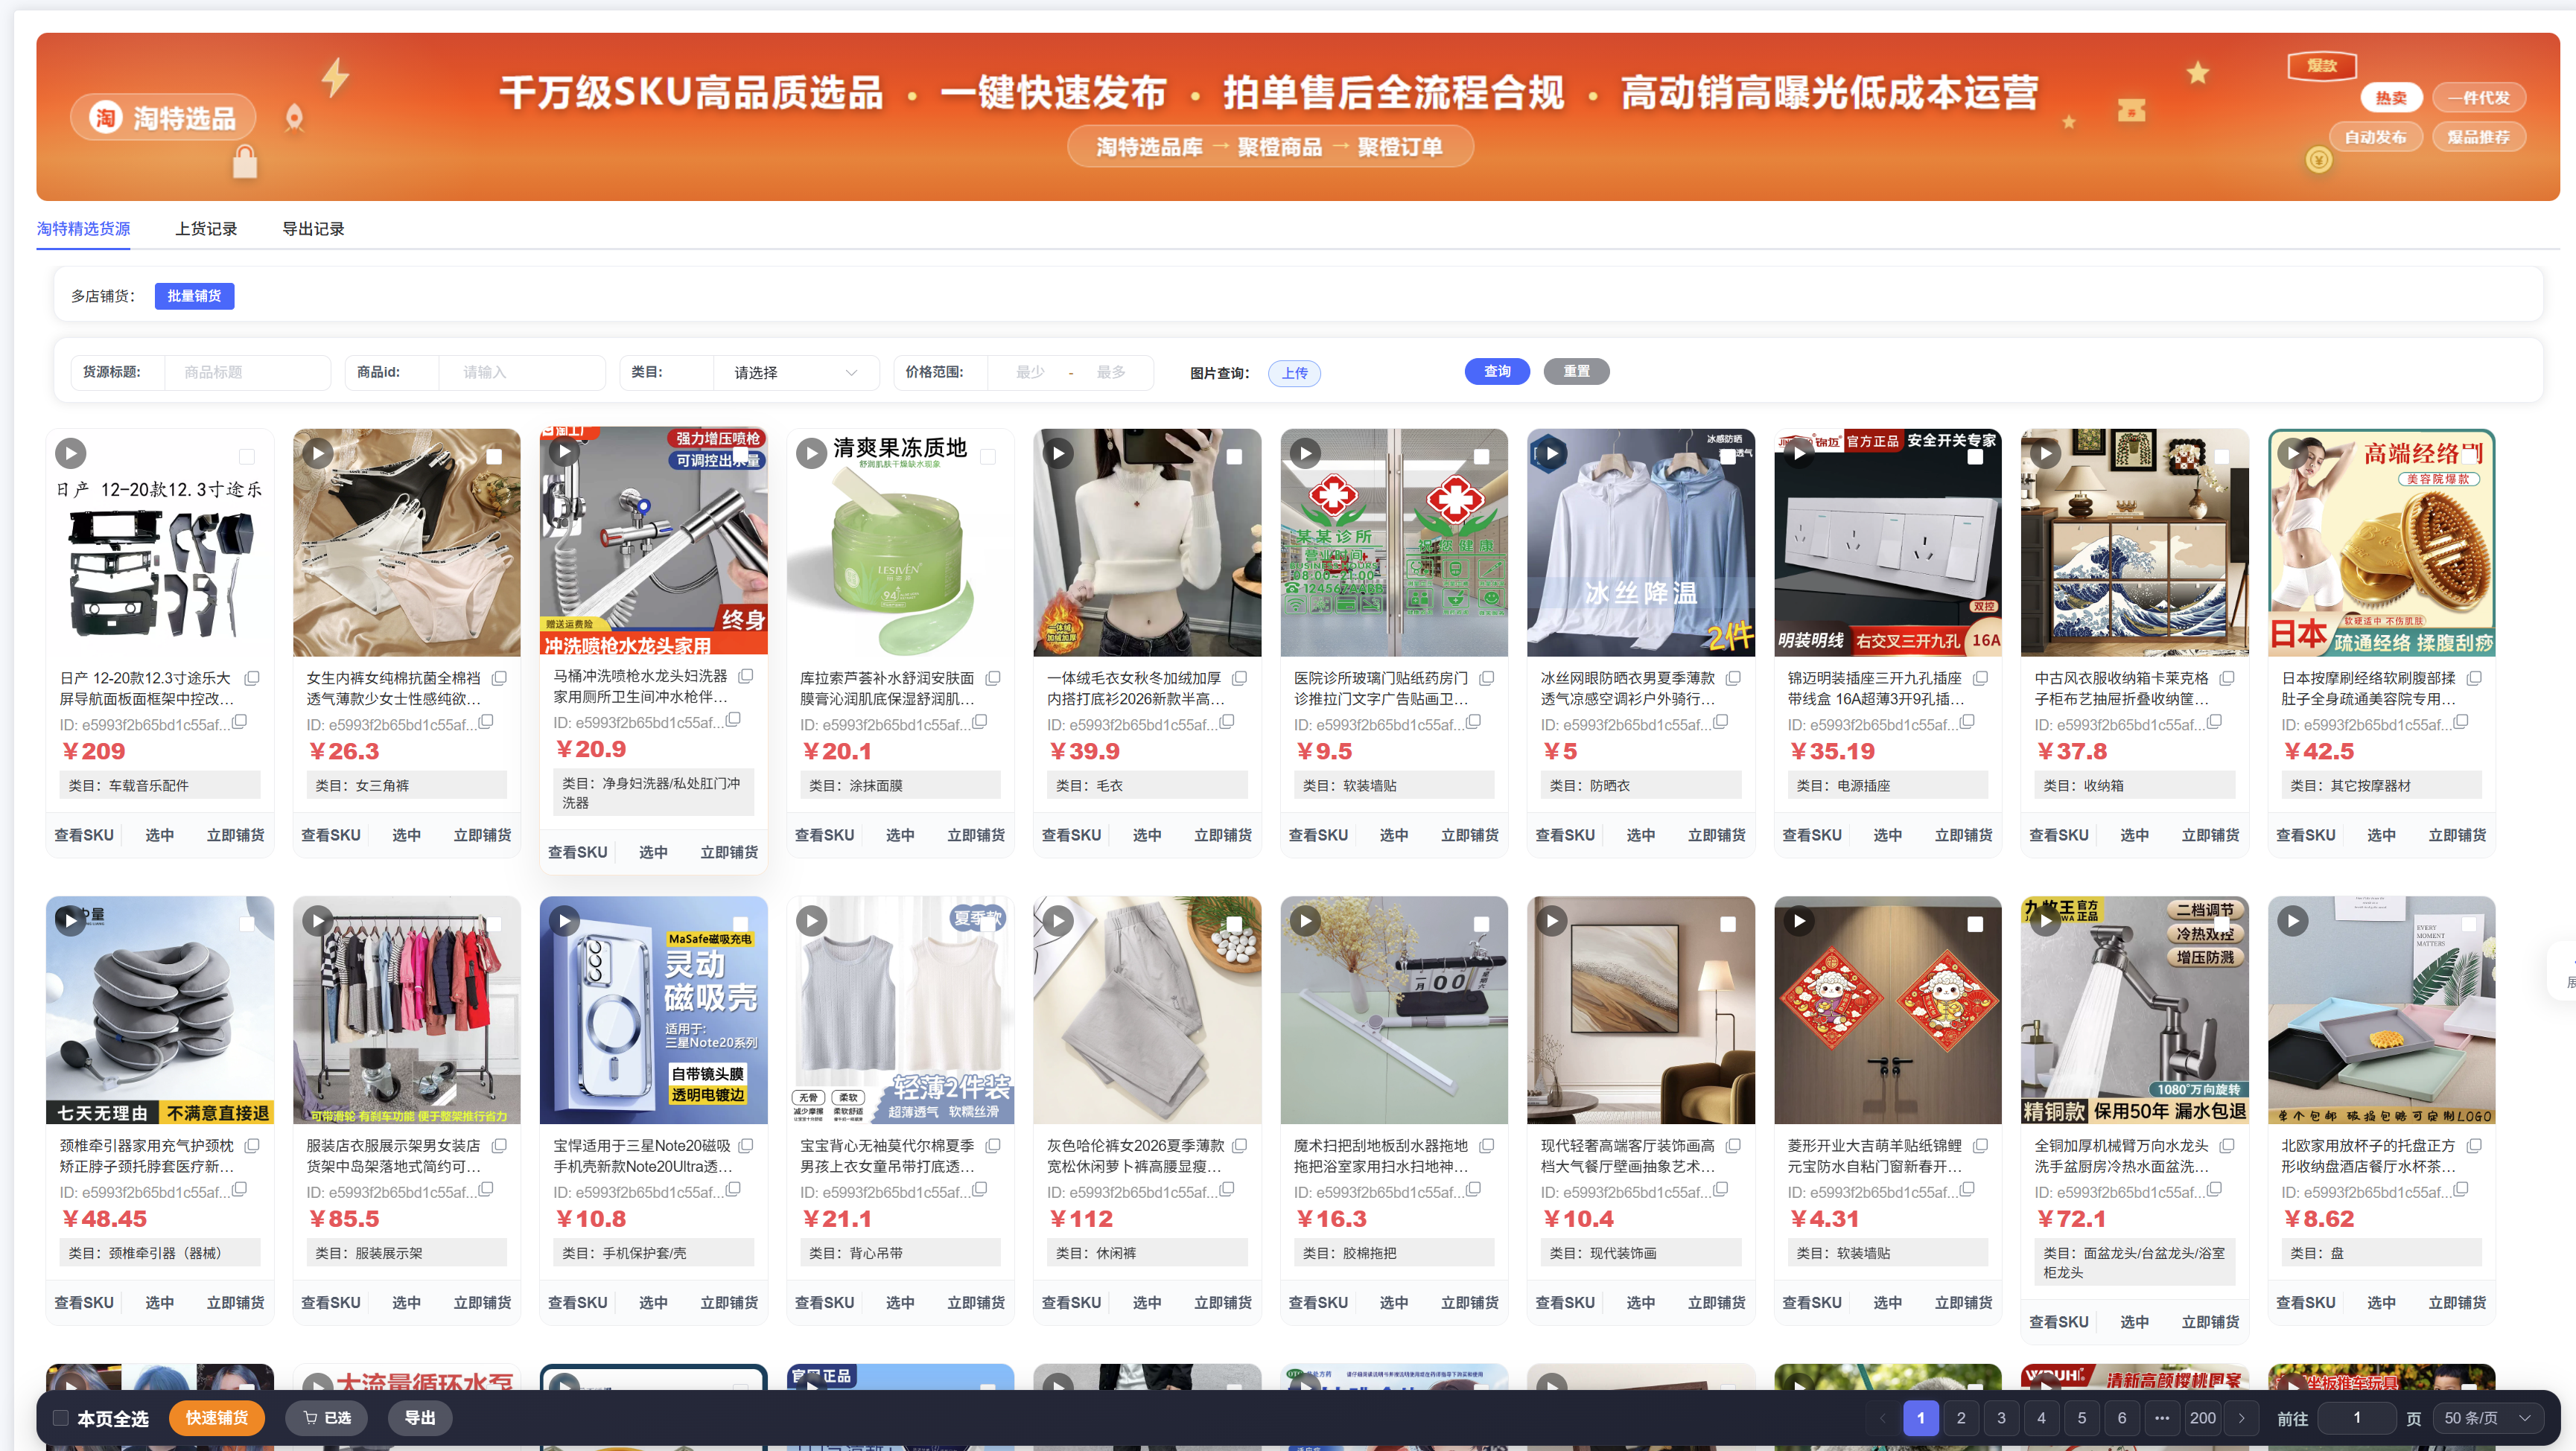The image size is (2576, 1451).
Task: Switch to 上货记录 tab
Action: pos(206,229)
